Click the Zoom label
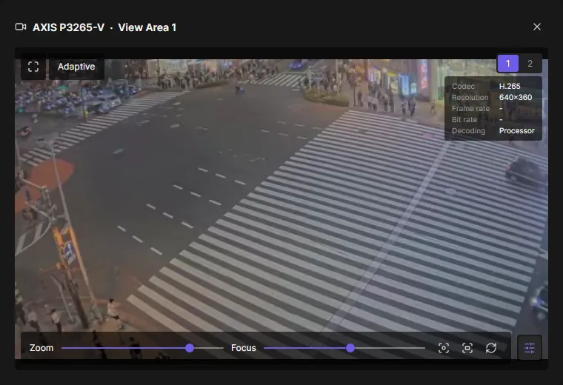 click(41, 348)
